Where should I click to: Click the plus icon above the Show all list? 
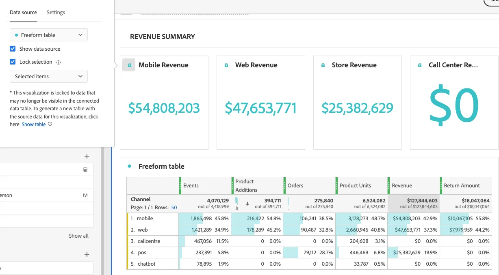pyautogui.click(x=87, y=156)
